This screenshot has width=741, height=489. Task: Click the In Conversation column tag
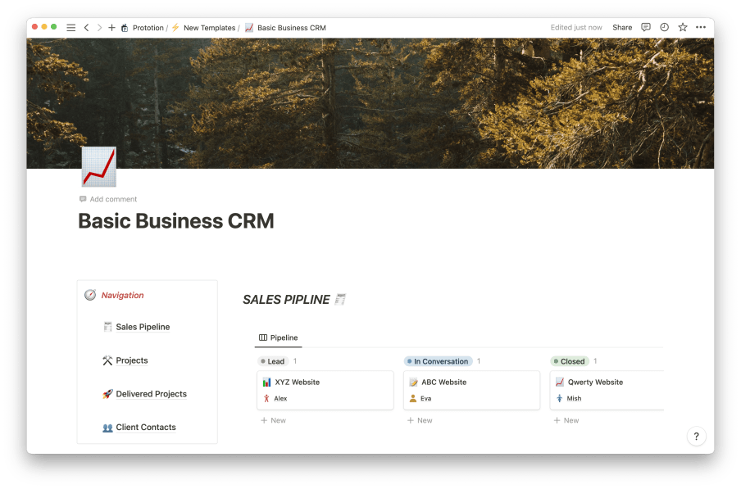438,361
